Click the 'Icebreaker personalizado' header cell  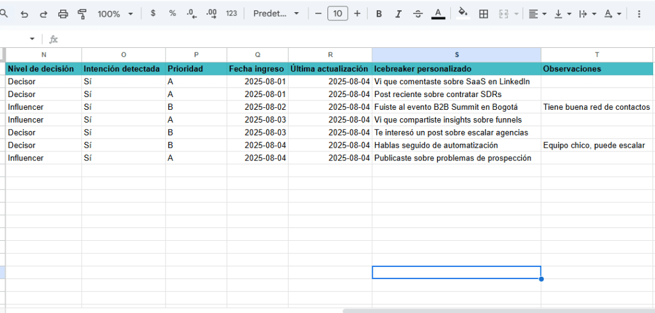click(x=456, y=69)
